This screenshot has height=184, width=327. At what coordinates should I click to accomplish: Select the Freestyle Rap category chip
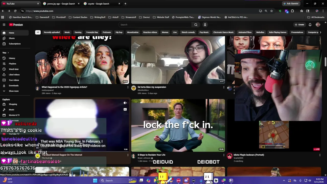[x=92, y=32]
